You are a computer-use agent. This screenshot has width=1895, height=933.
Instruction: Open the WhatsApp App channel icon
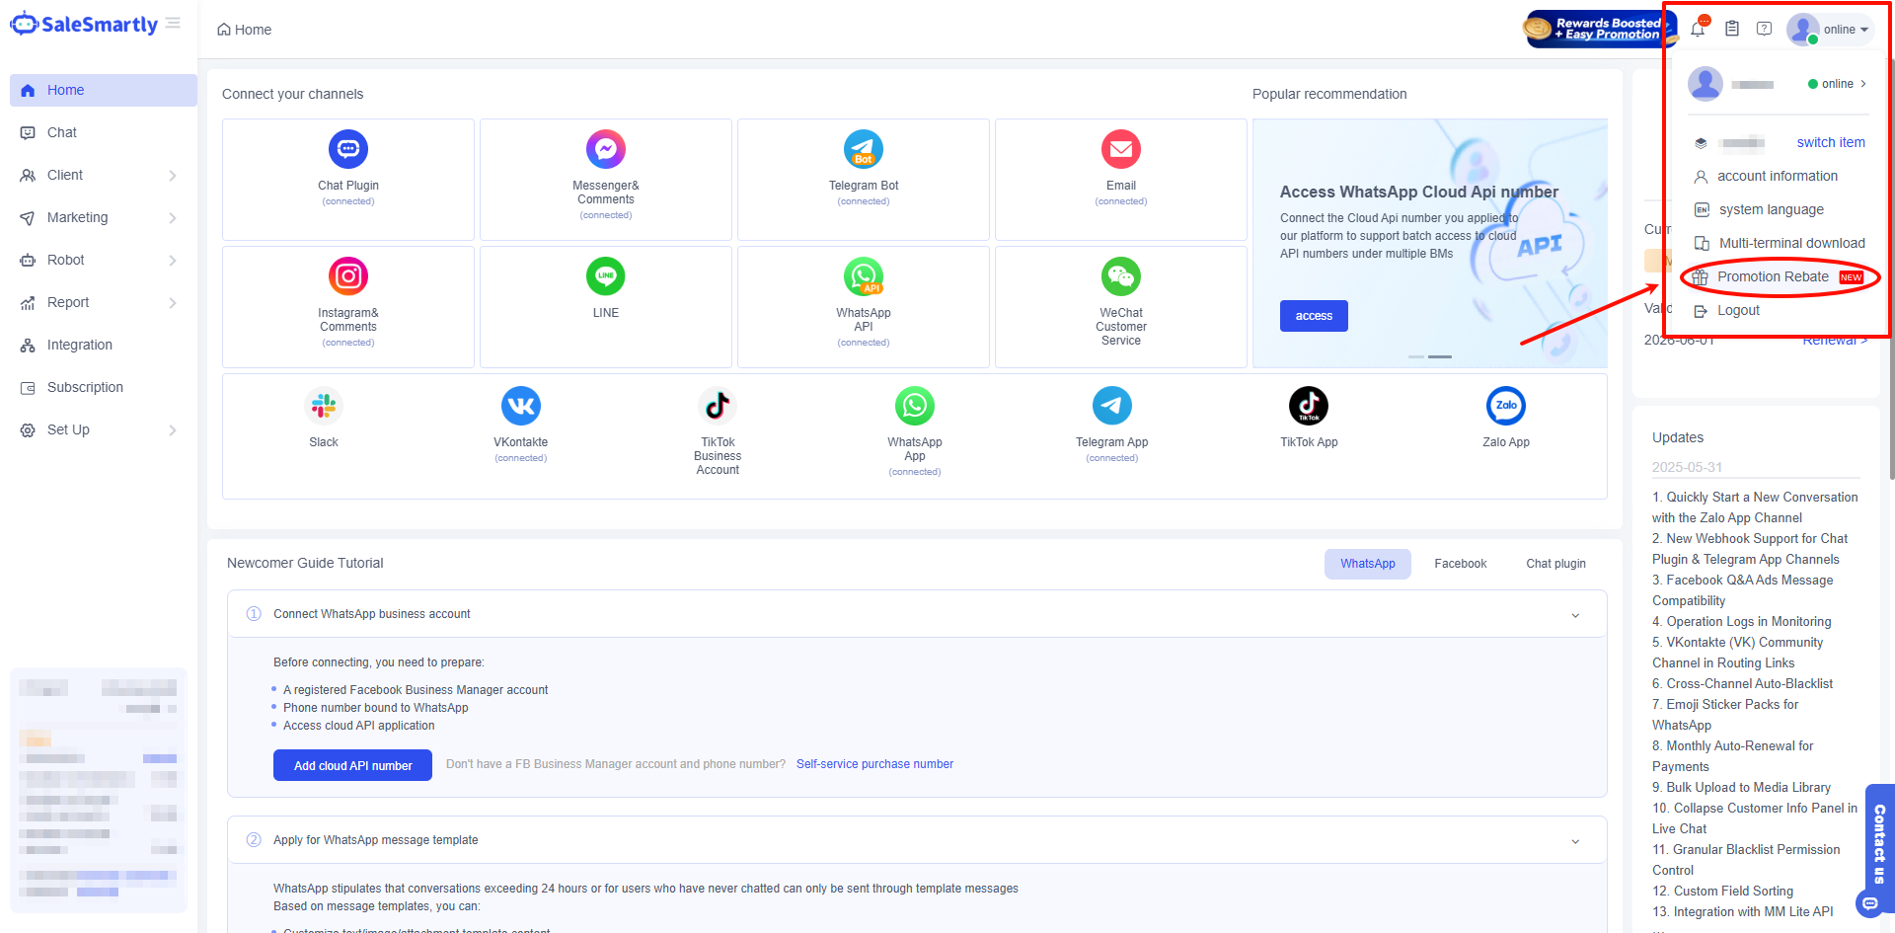pos(915,406)
